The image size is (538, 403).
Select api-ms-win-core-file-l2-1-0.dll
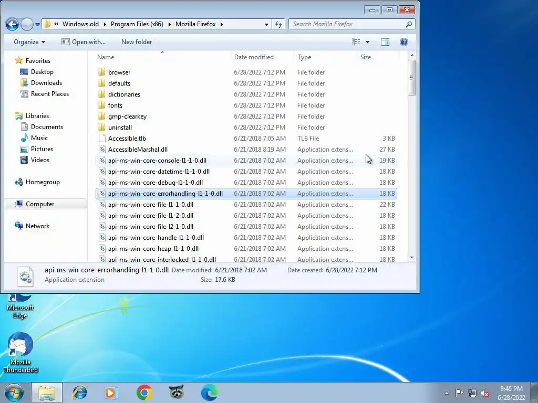[x=246, y=227]
